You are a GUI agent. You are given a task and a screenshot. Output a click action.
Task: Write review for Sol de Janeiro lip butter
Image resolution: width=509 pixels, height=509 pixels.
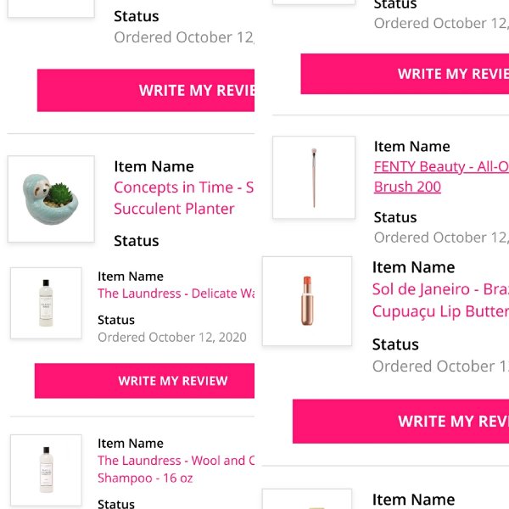click(x=400, y=421)
